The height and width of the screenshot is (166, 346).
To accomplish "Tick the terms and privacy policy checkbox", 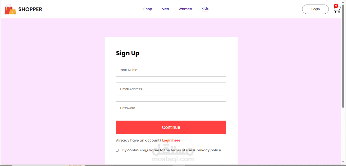I will click(x=117, y=150).
